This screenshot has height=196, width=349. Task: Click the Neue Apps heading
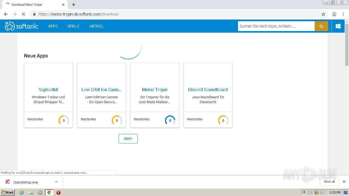point(36,56)
